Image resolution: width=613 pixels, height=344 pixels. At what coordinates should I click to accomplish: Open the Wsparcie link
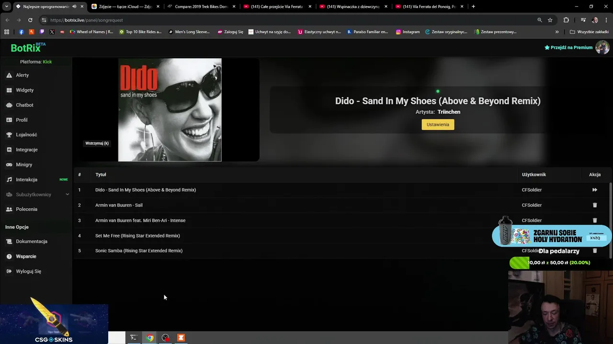point(26,257)
